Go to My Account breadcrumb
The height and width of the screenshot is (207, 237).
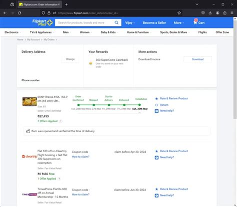pyautogui.click(x=33, y=39)
